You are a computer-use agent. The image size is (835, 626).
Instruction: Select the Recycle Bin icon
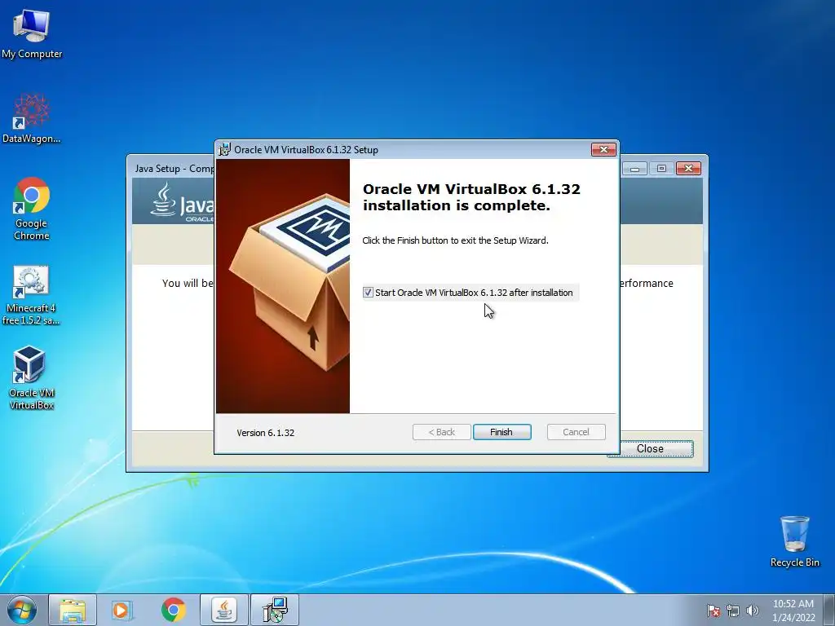tap(794, 541)
